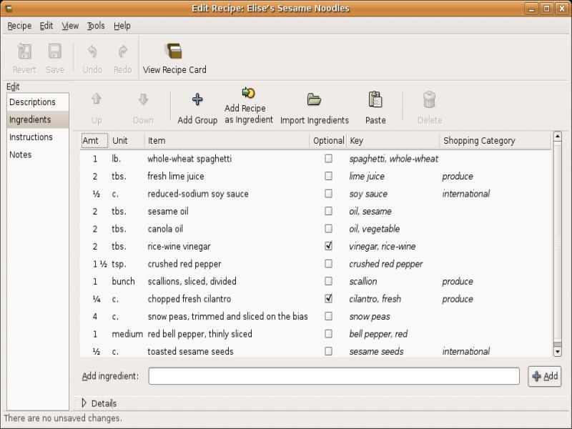Uncheck Optional for chopped fresh cilantro

click(328, 298)
